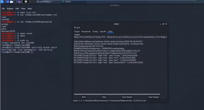Screen dimensions: 204x110
Task: Go to the Specific tab
Action: coord(103,31)
